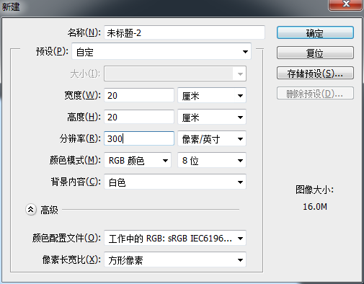Screen dimensions: 364x284
Task: Open the 宽度 unit dropdown 厘米
Action: [x=212, y=95]
